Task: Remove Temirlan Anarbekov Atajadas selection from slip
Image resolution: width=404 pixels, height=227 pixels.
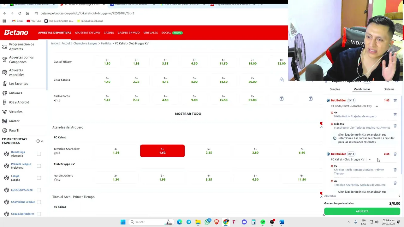Action: coord(395,183)
